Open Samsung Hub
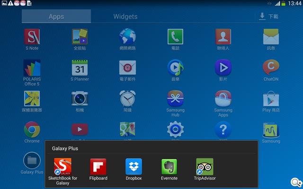The width and height of the screenshot is (303, 189). coord(175,99)
